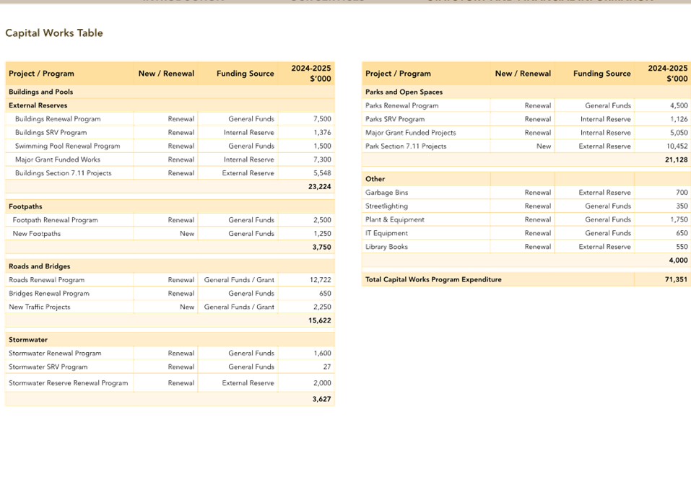Viewport: 691px width, 477px height.
Task: Click the Parks and Open Spaces subtotal 21,128
Action: click(677, 160)
